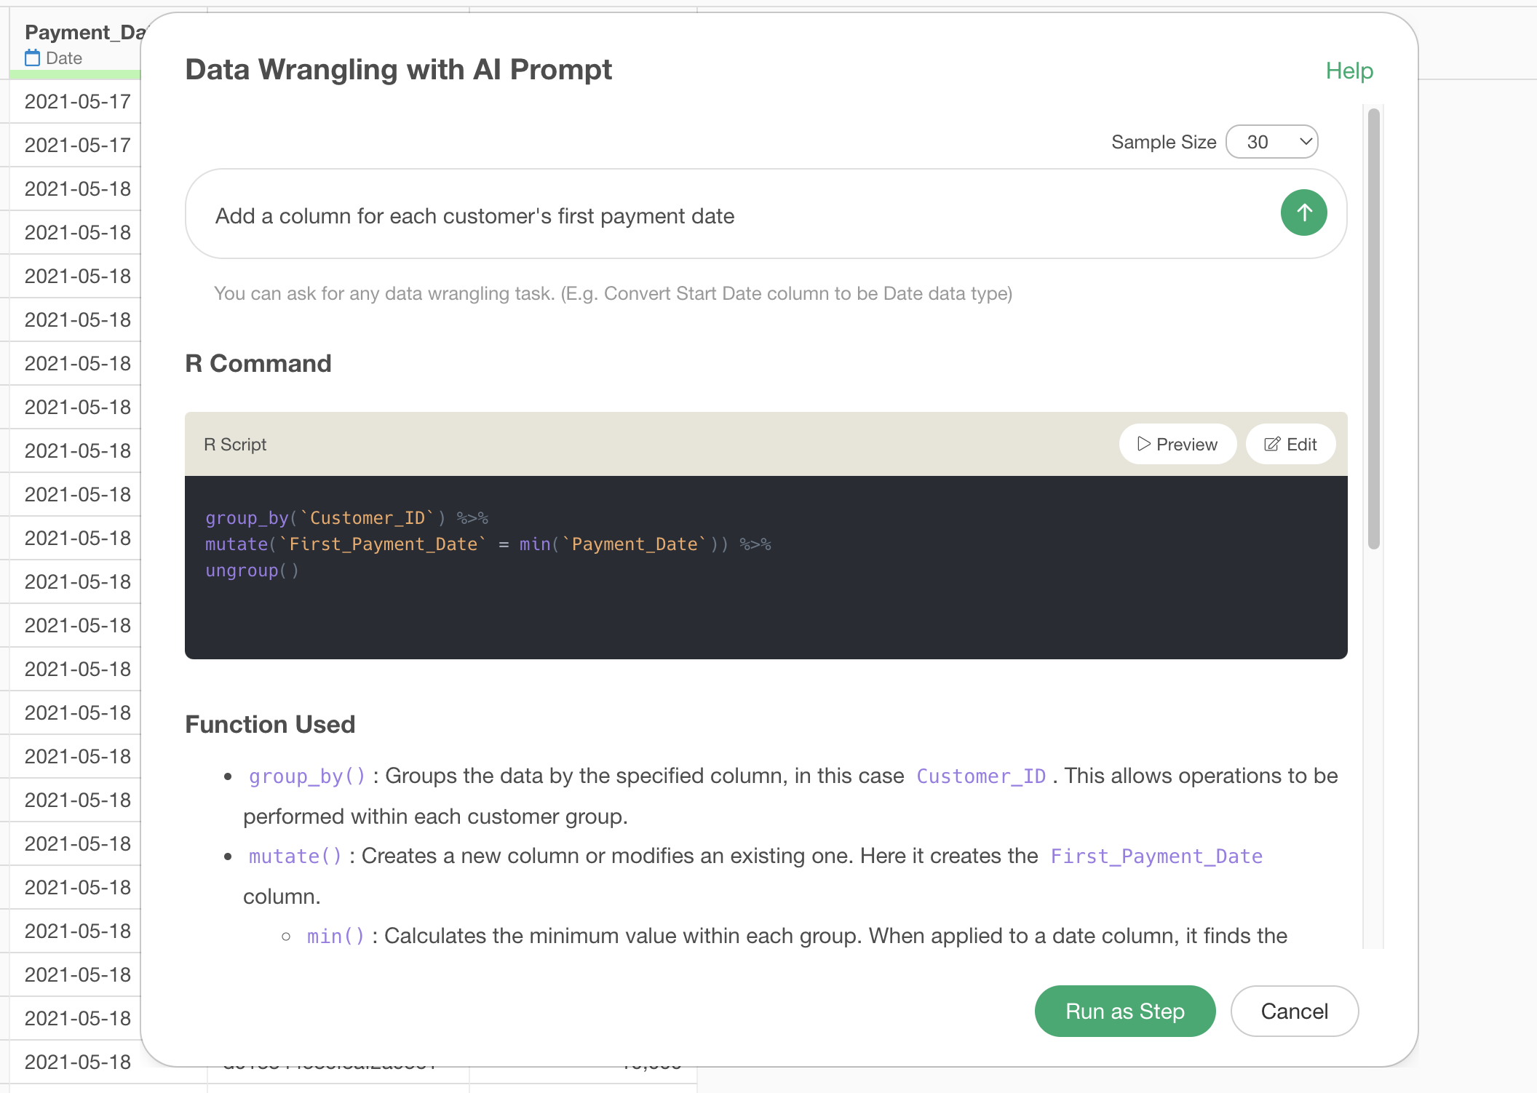
Task: Click the Preview play icon
Action: [1143, 444]
